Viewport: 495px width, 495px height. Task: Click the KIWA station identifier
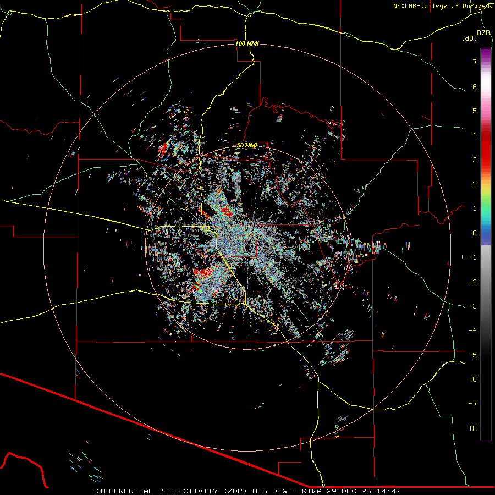312,491
